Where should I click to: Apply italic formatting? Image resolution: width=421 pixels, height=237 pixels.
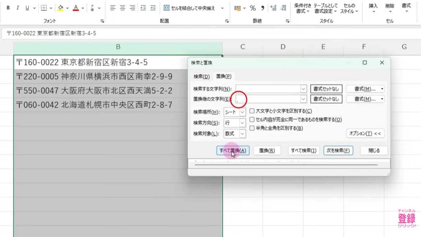click(18, 7)
